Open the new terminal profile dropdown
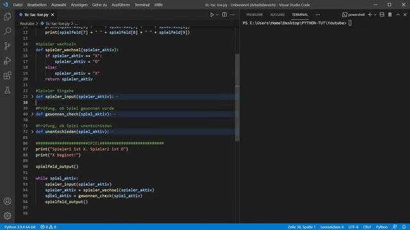The image size is (410, 230). 375,15
